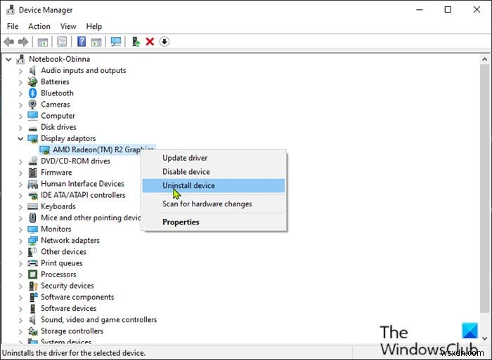Click the Bluetooth category icon
The height and width of the screenshot is (360, 492).
32,93
